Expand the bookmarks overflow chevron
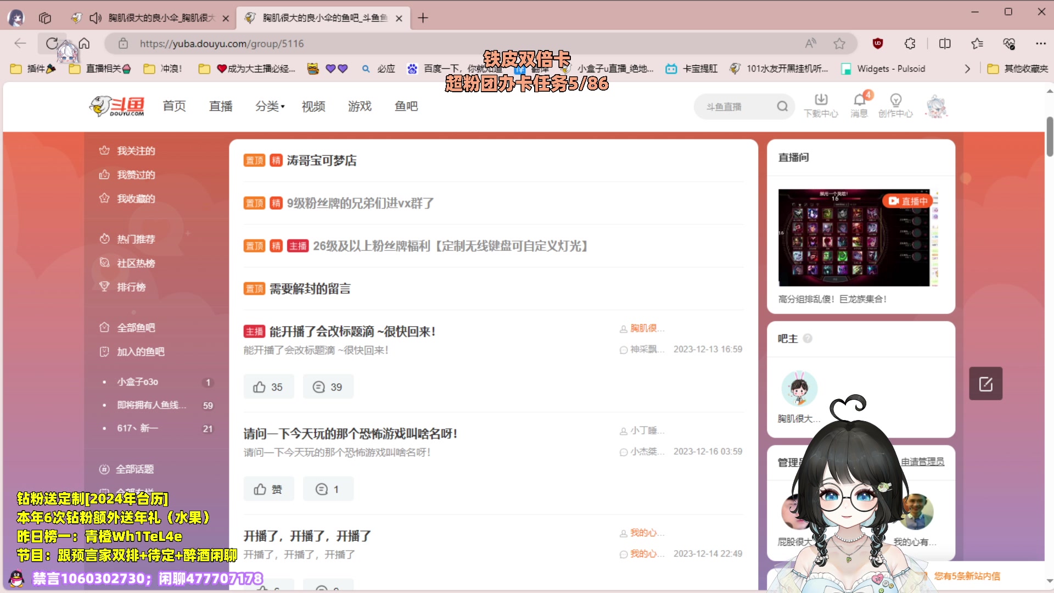Image resolution: width=1054 pixels, height=593 pixels. click(x=967, y=69)
